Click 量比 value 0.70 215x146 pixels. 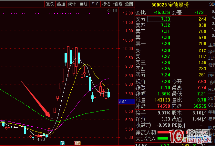click(x=202, y=100)
